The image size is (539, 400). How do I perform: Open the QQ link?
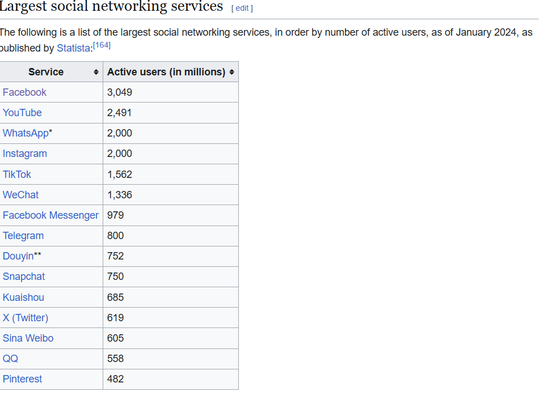click(x=10, y=359)
